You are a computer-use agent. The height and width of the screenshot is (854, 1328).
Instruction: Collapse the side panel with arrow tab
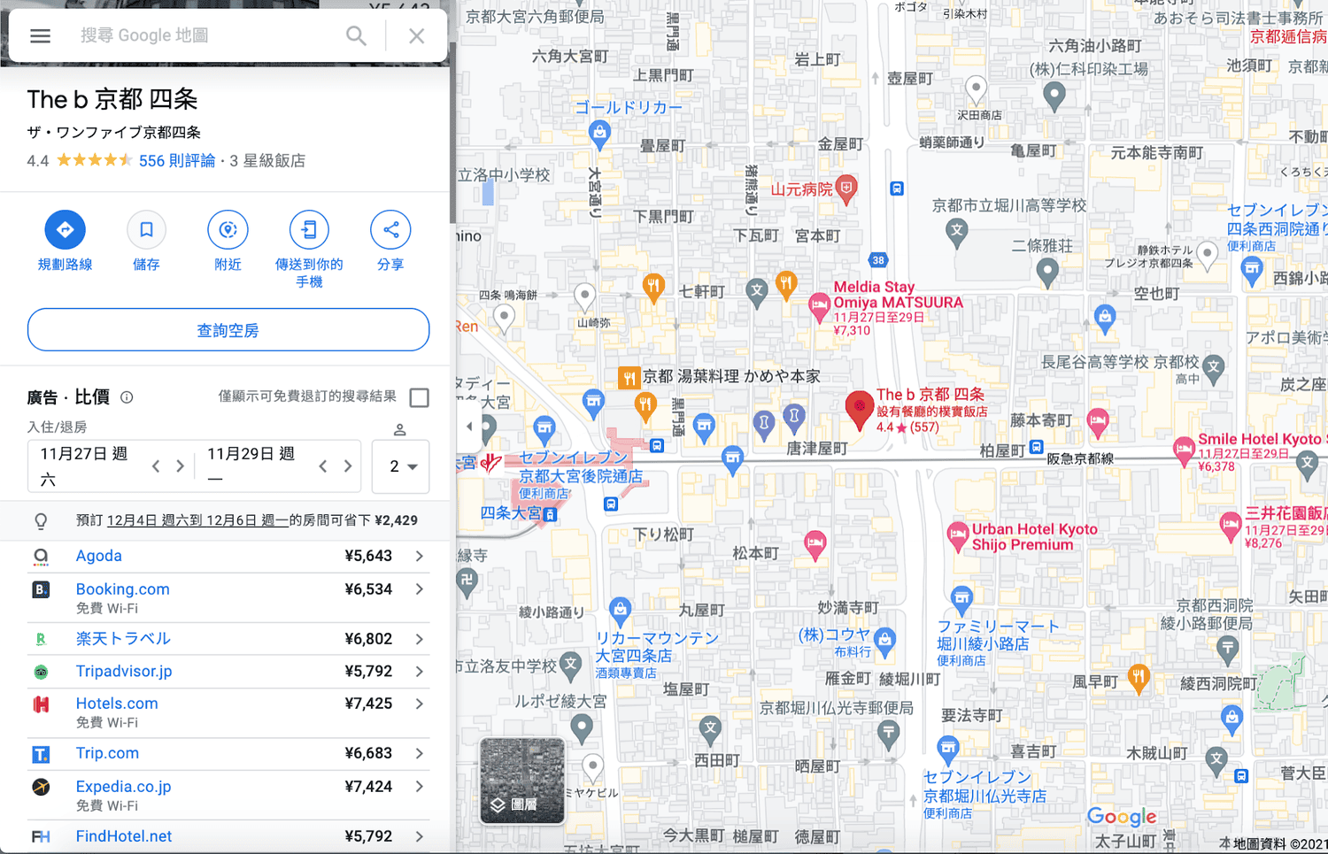[469, 426]
